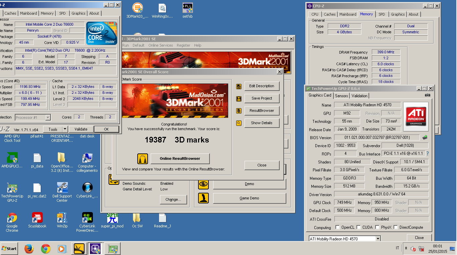Show hidden system tray icons
Viewport: 457px width, 255px height.
tap(406, 248)
